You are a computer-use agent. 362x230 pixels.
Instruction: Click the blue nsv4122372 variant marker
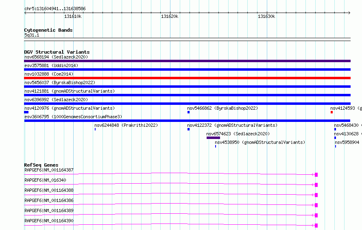188,129
